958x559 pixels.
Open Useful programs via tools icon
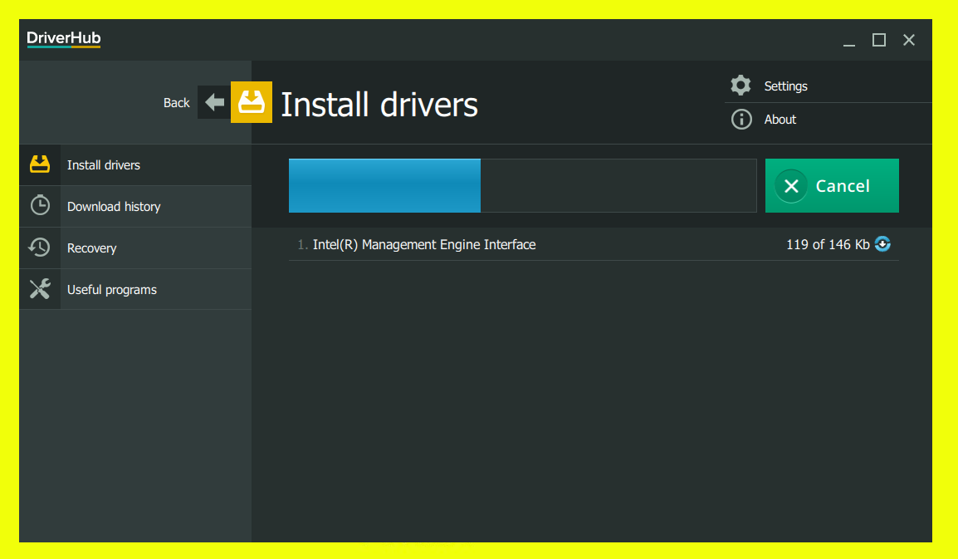40,289
